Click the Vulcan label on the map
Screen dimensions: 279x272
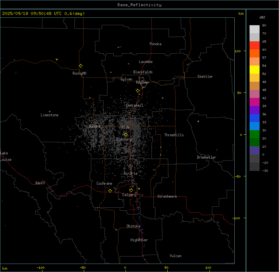point(175,256)
